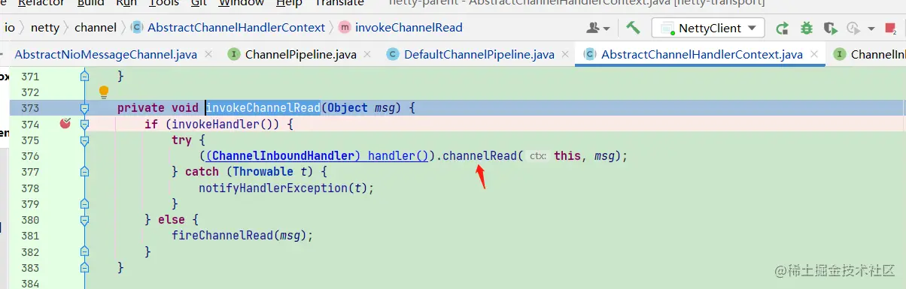Screen dimensions: 906x289
Task: Toggle the breakpoint on line 374
Action: coord(65,124)
